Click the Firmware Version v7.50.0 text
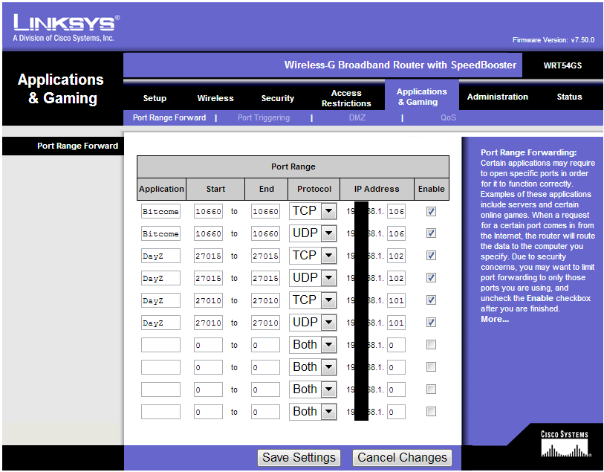Screen dimensions: 604x472 point(553,39)
